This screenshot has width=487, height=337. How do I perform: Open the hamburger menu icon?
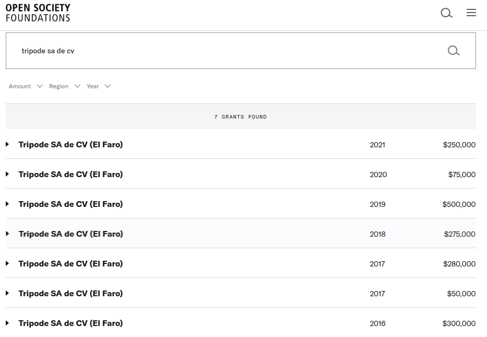click(471, 13)
